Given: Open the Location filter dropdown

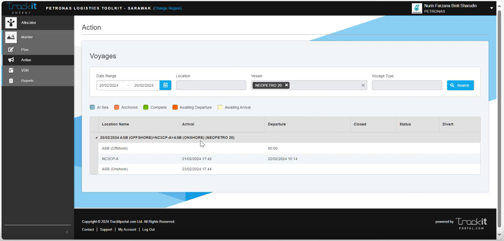Looking at the screenshot, I should 211,85.
